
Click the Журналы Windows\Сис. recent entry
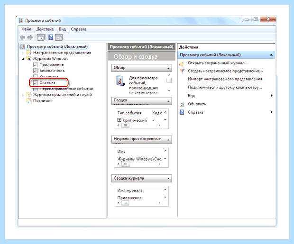pos(140,159)
